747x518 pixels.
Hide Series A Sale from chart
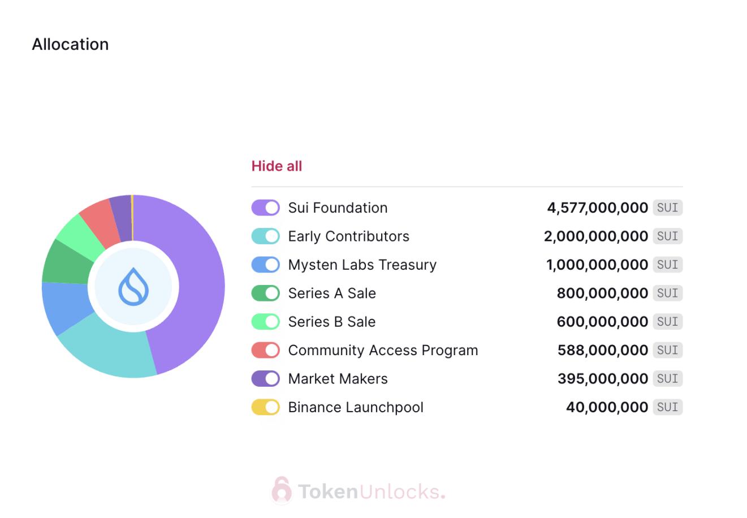click(265, 293)
